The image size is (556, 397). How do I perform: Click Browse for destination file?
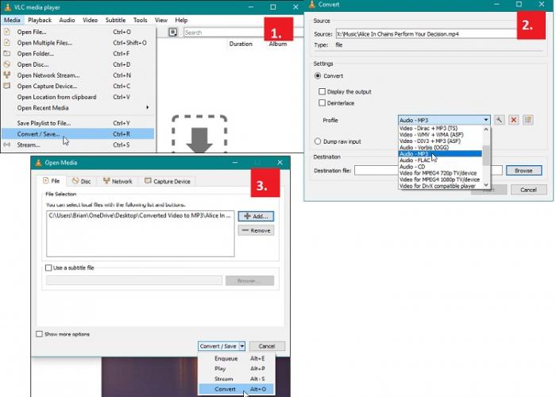click(523, 171)
